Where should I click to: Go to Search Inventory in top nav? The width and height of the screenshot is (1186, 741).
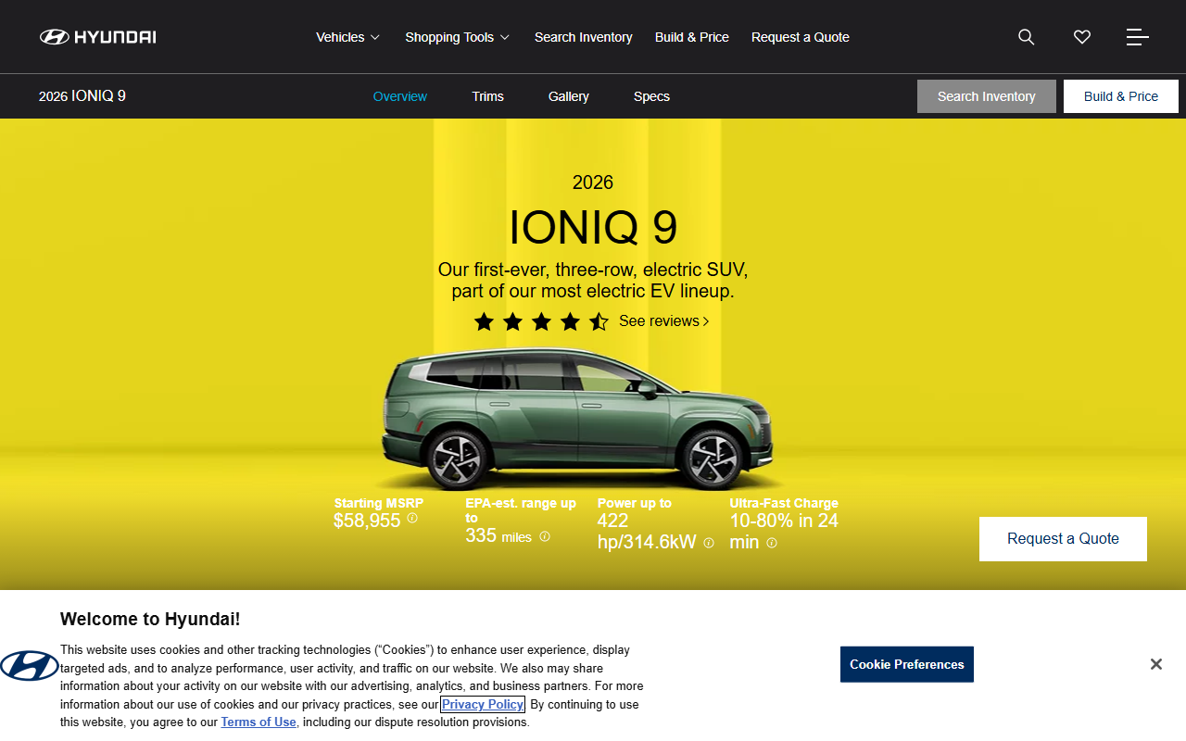pos(584,37)
